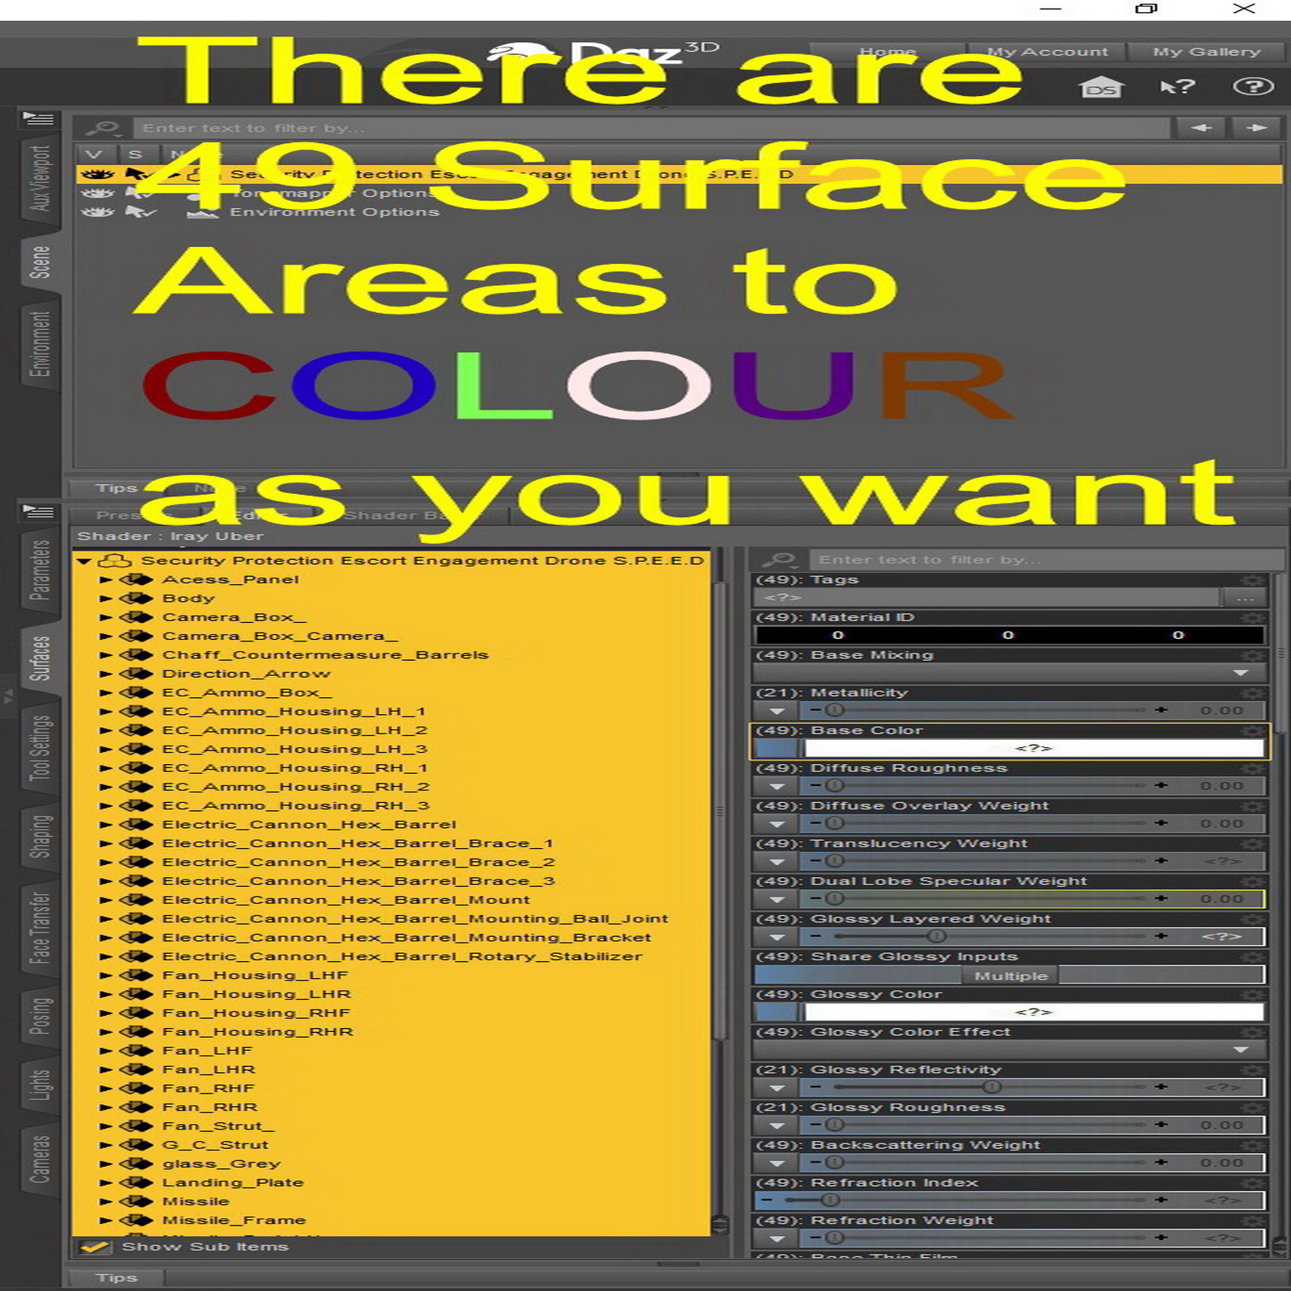Screen dimensions: 1291x1291
Task: Open the My Gallery link
Action: (x=1206, y=52)
